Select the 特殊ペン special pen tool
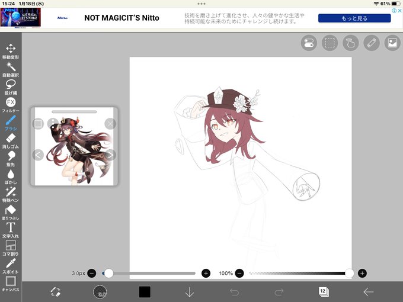The height and width of the screenshot is (302, 403). click(11, 195)
